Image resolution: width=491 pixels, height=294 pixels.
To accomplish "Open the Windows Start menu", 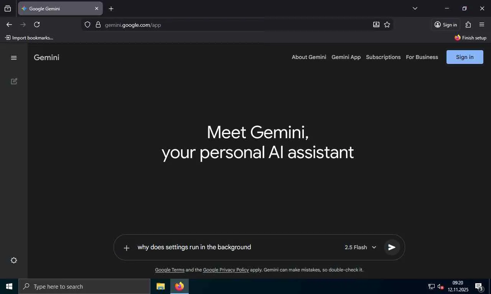I will tap(9, 286).
